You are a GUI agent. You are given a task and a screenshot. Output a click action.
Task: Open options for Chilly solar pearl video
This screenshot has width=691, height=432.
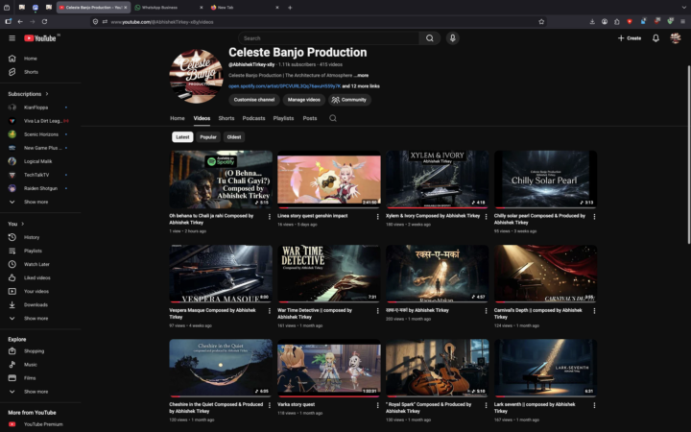(594, 216)
